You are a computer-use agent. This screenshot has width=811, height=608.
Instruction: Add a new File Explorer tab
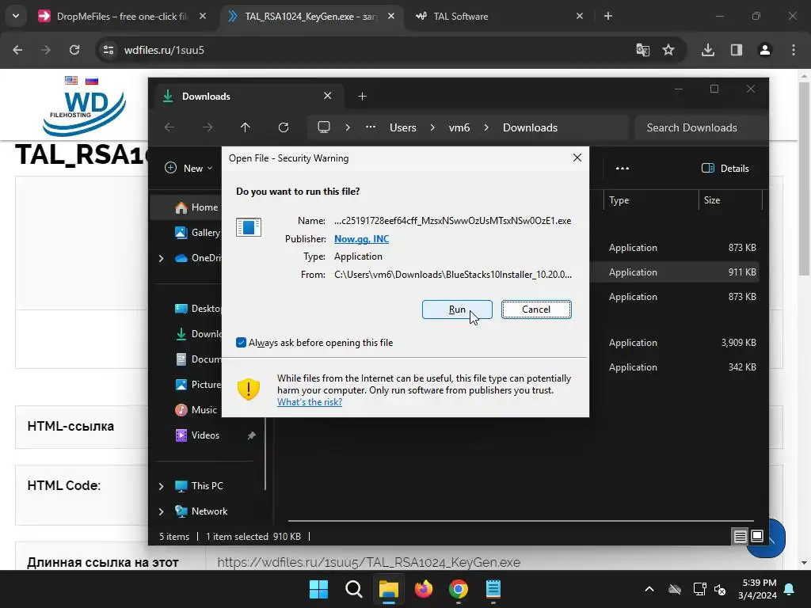point(362,96)
